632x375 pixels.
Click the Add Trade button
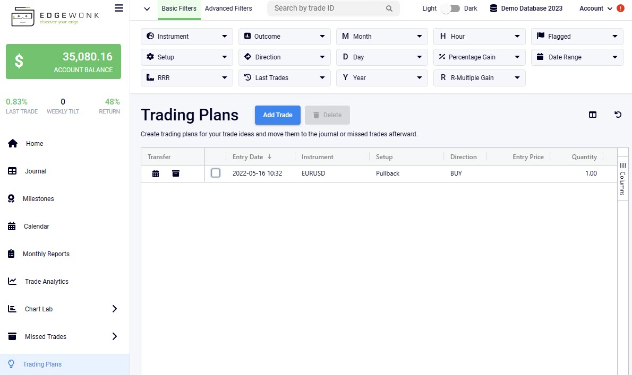pyautogui.click(x=278, y=115)
